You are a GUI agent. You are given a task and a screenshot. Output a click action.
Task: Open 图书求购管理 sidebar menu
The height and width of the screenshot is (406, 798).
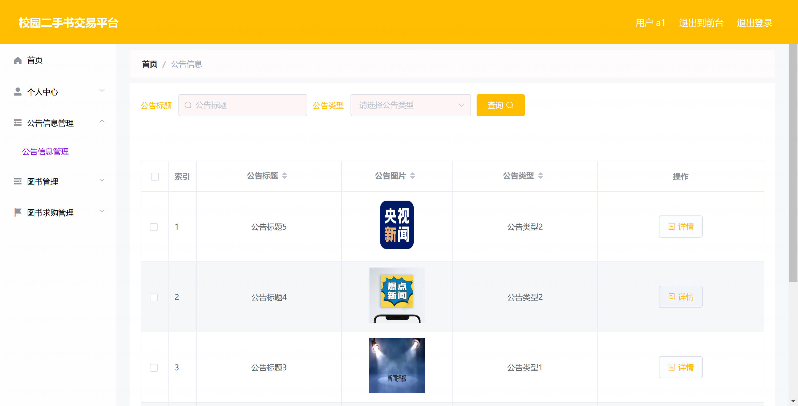tap(58, 212)
